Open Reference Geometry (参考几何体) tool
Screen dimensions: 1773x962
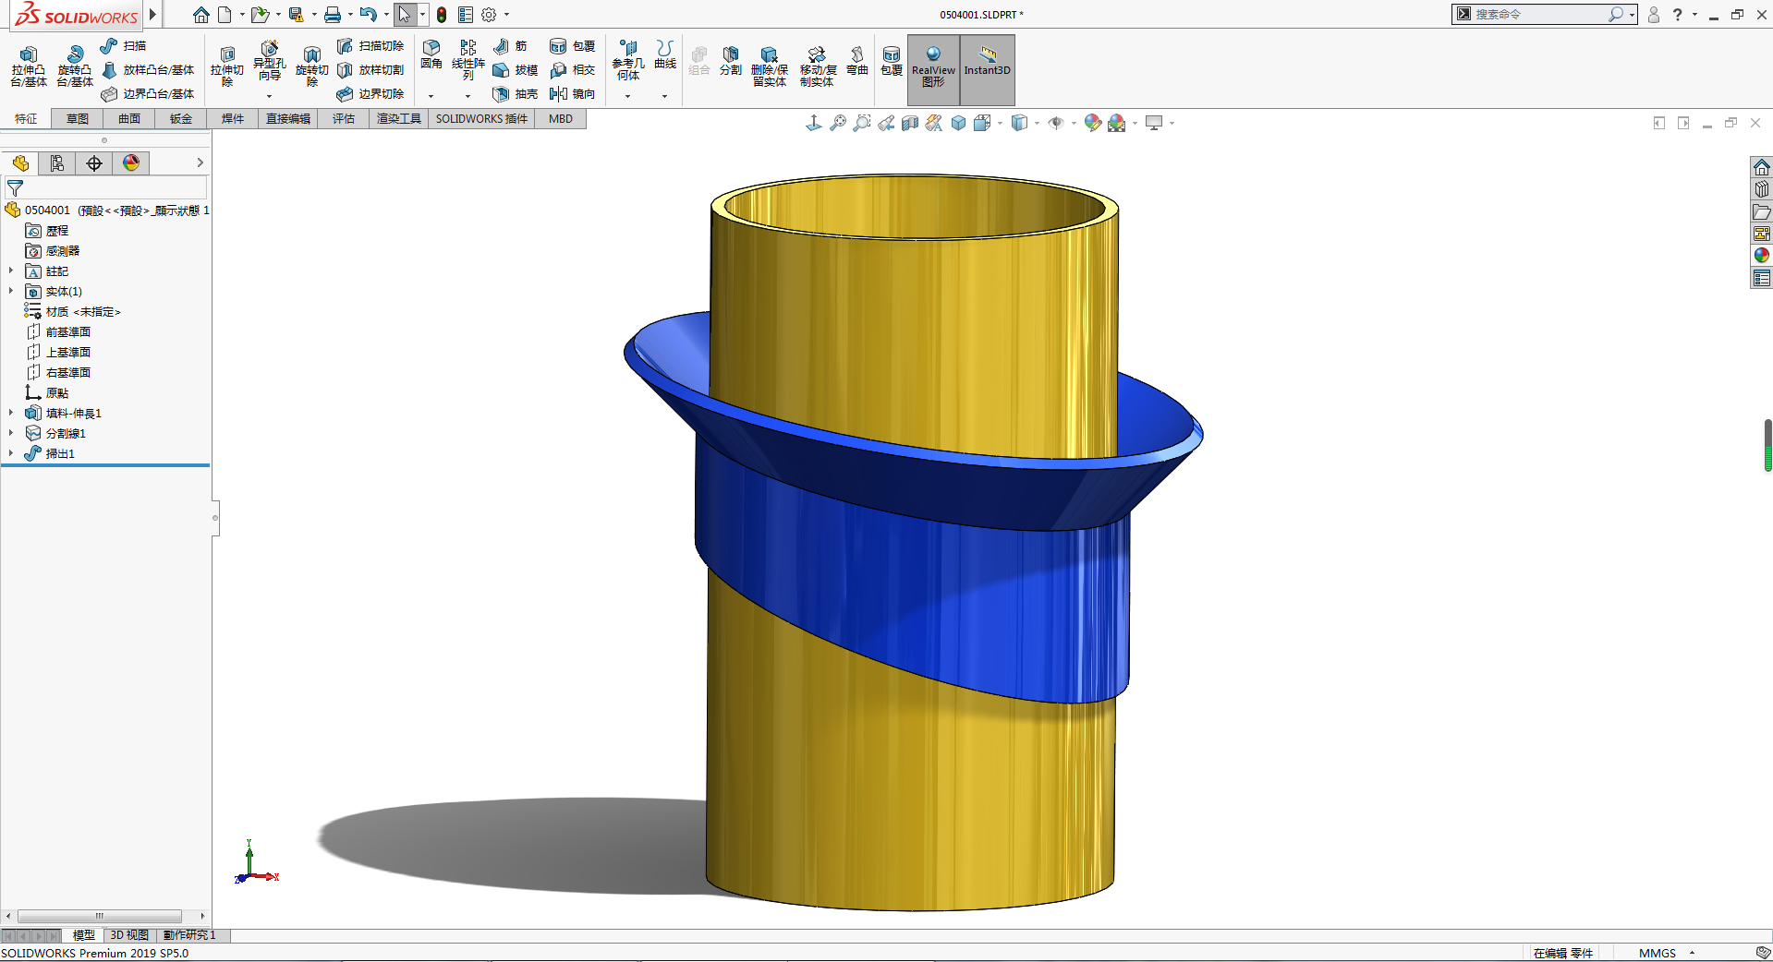pos(628,60)
